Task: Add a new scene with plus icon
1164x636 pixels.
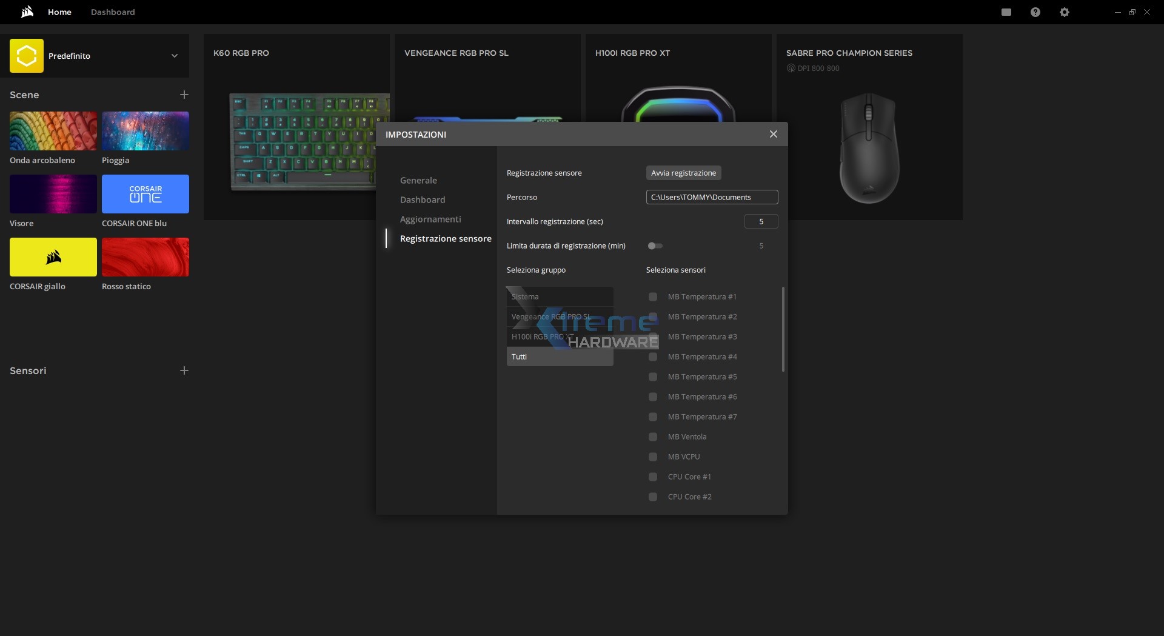Action: coord(184,95)
